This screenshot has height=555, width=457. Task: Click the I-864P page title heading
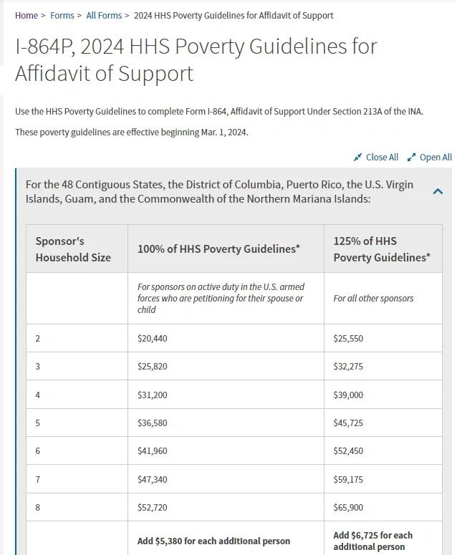(196, 59)
